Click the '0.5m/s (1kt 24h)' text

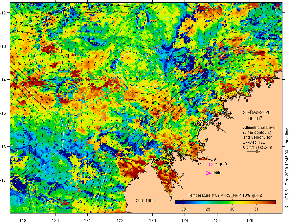257,147
